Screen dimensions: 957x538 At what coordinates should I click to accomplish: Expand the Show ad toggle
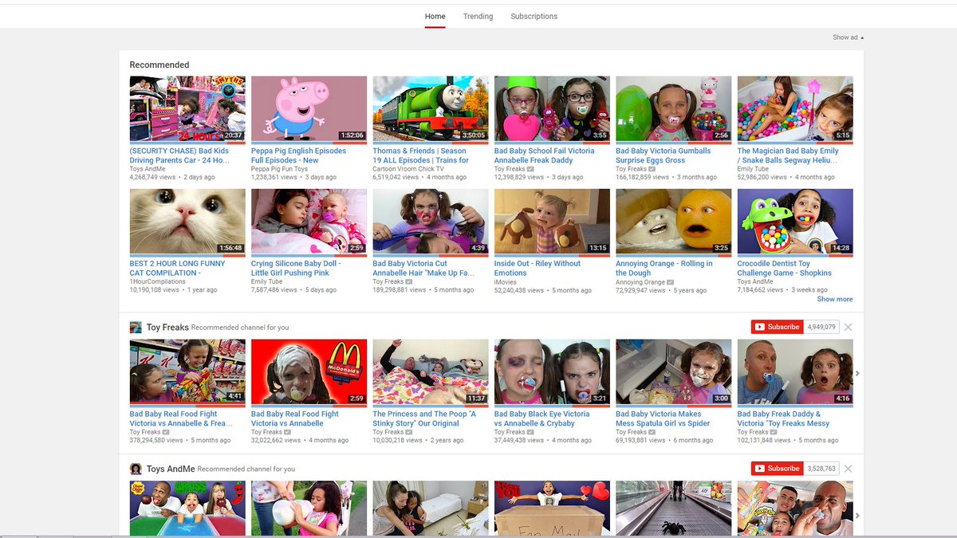(x=848, y=37)
